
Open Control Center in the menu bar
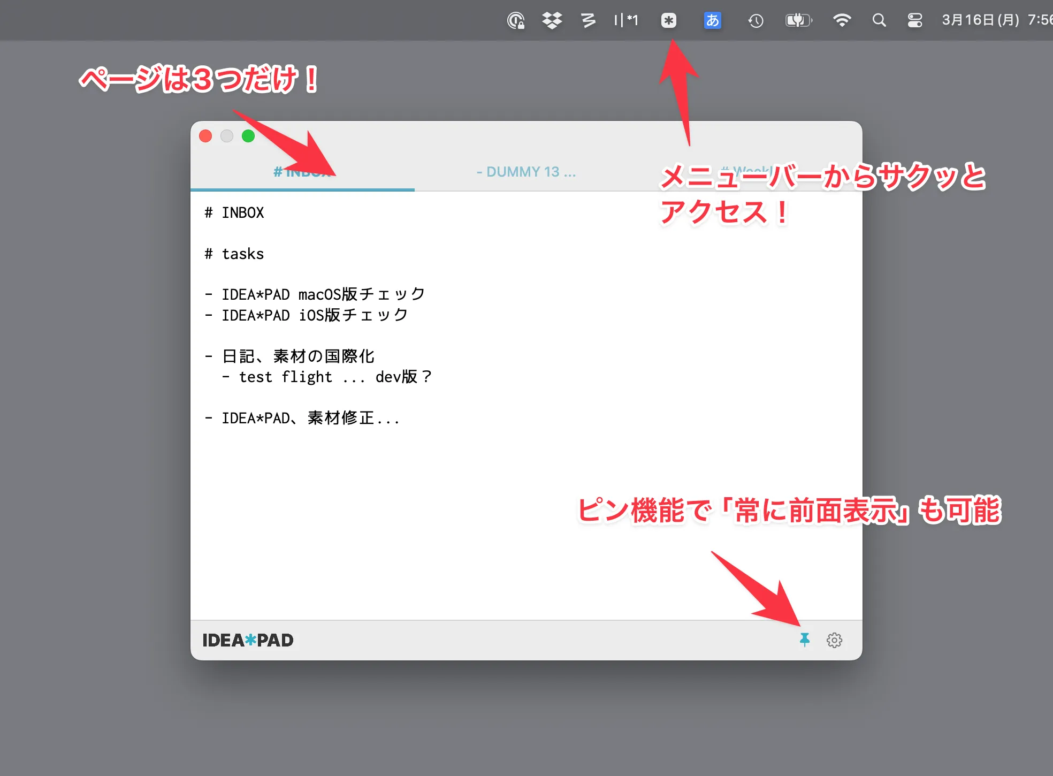[915, 20]
